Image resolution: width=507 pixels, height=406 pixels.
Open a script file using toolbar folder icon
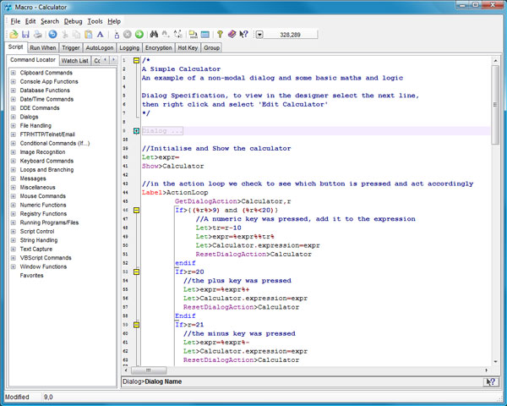(x=14, y=35)
